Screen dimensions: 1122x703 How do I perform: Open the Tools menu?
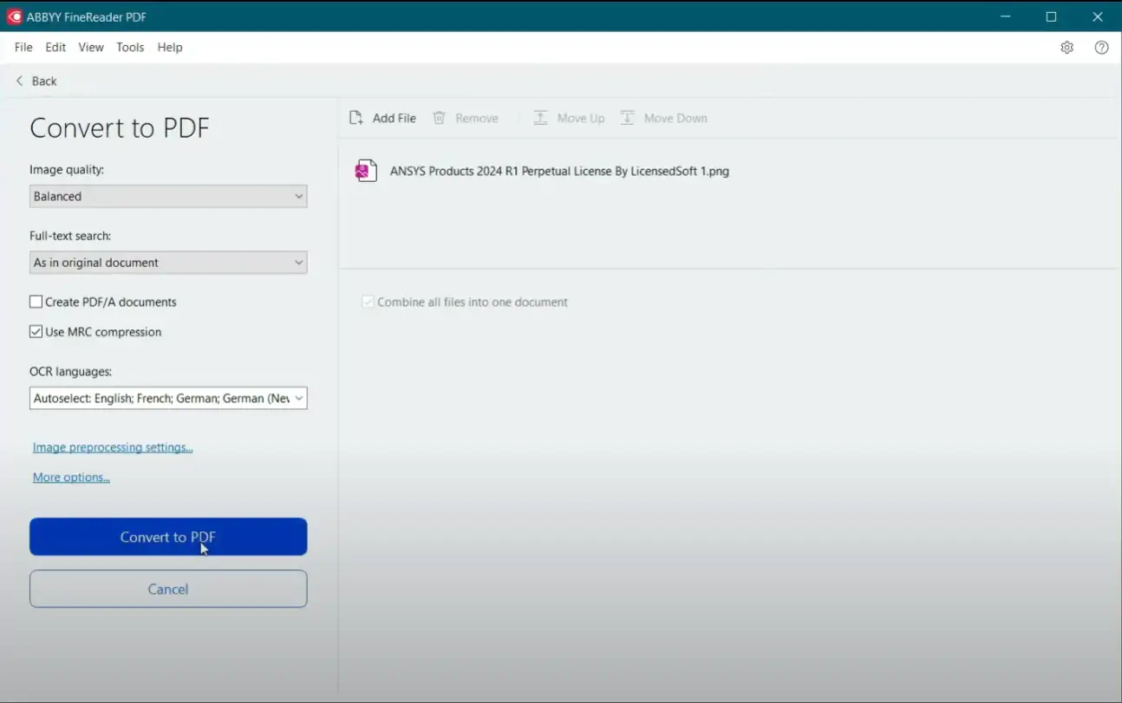[x=130, y=48]
